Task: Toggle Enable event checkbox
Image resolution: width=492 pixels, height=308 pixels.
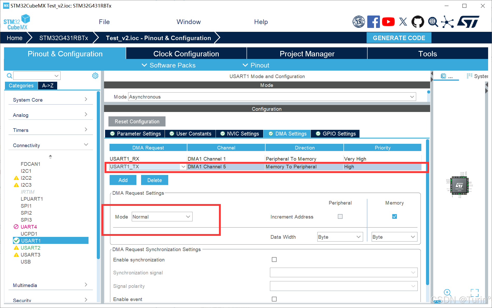Action: tap(274, 299)
